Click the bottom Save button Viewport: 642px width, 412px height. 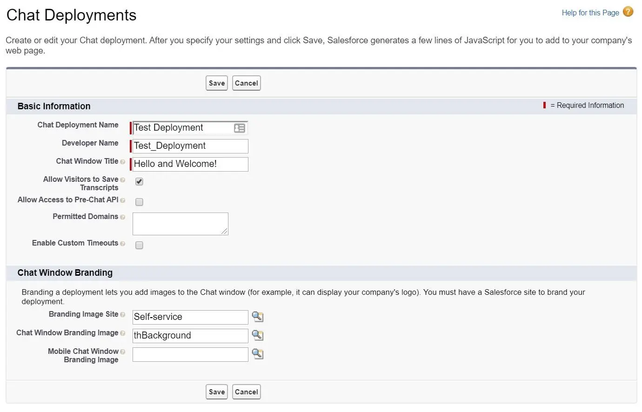coord(217,392)
